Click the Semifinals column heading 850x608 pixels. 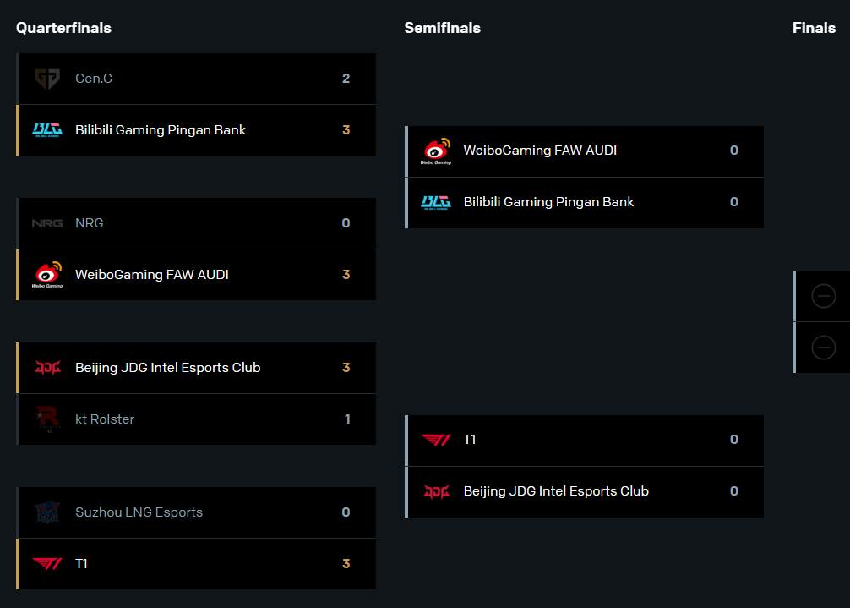tap(442, 28)
